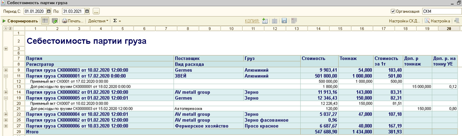Click the table edit icon with green pencil

click(x=55, y=21)
